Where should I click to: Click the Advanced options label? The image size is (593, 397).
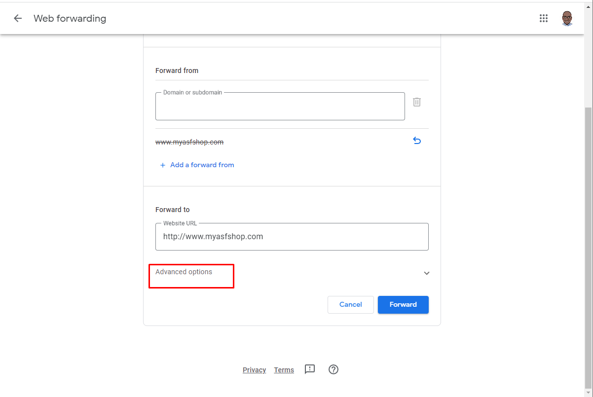184,272
